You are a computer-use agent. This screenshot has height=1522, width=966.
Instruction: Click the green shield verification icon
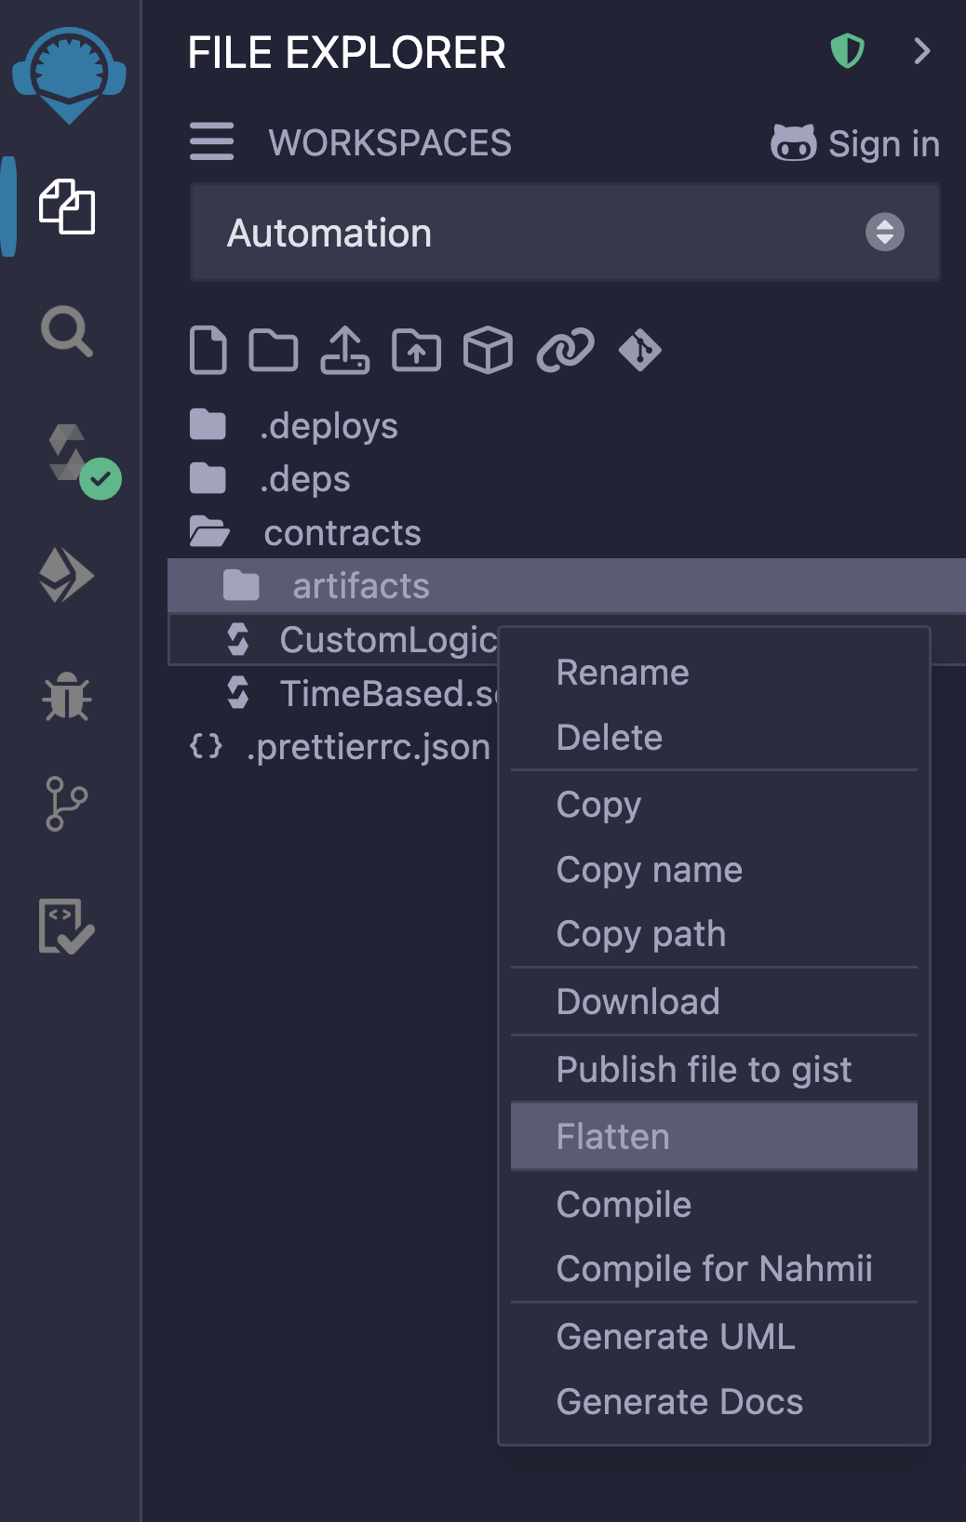click(x=847, y=51)
